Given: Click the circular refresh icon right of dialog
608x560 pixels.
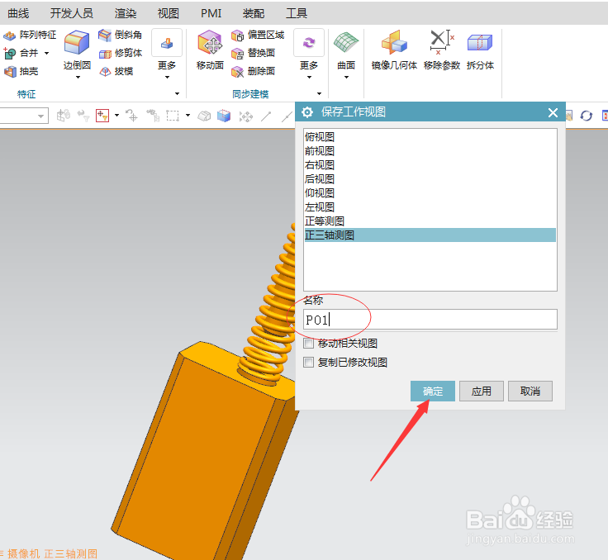Looking at the screenshot, I should point(587,116).
